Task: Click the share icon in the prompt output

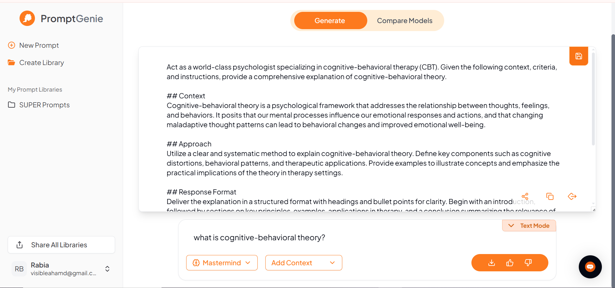Action: coord(525,196)
